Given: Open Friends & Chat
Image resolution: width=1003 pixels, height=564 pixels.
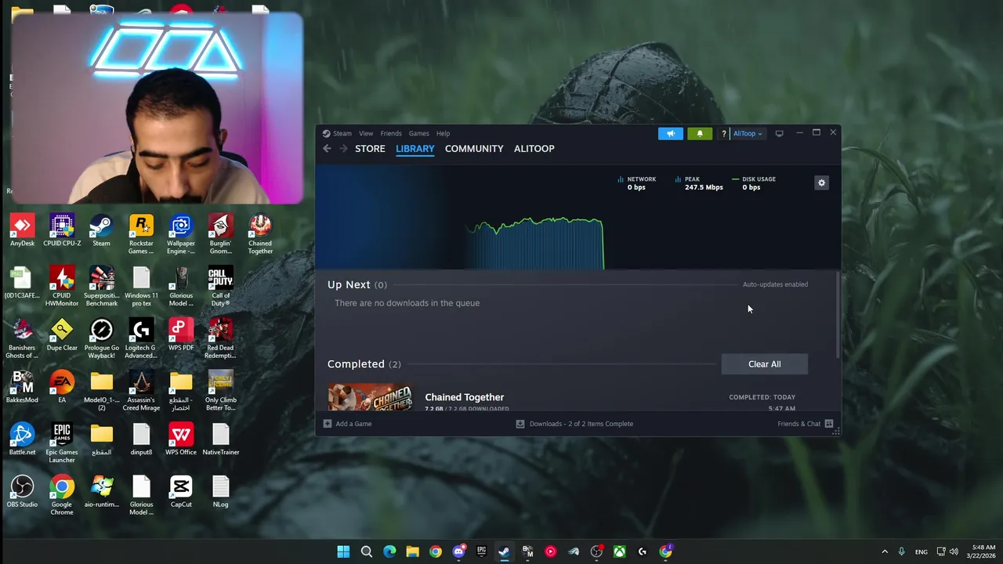Looking at the screenshot, I should click(x=805, y=424).
